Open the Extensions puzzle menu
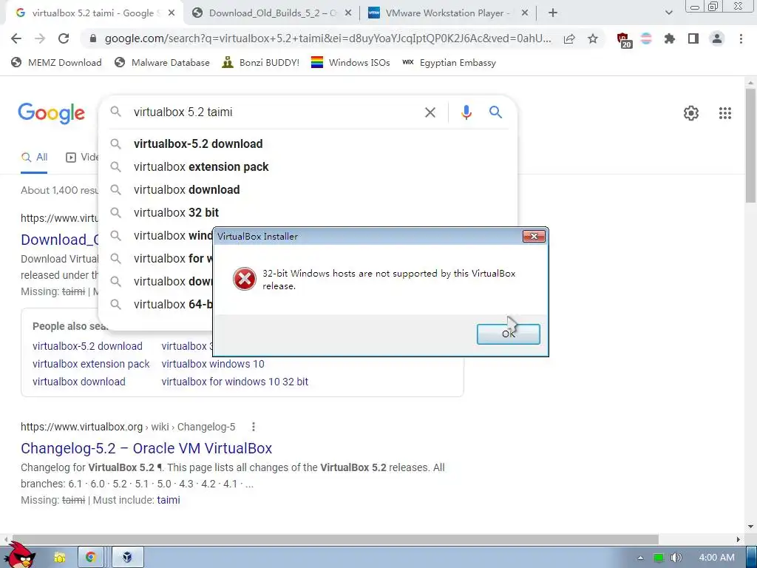 tap(669, 38)
